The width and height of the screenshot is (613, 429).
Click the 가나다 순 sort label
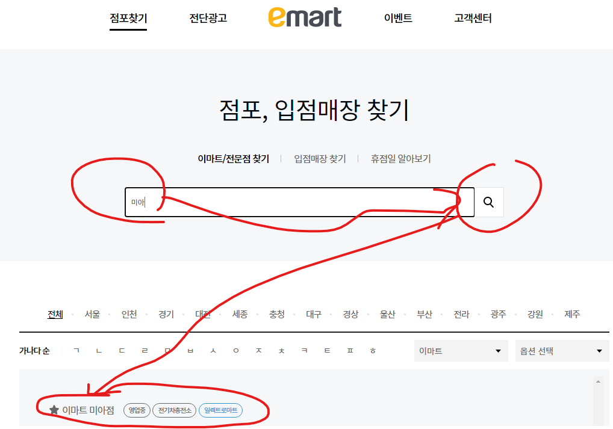[34, 350]
